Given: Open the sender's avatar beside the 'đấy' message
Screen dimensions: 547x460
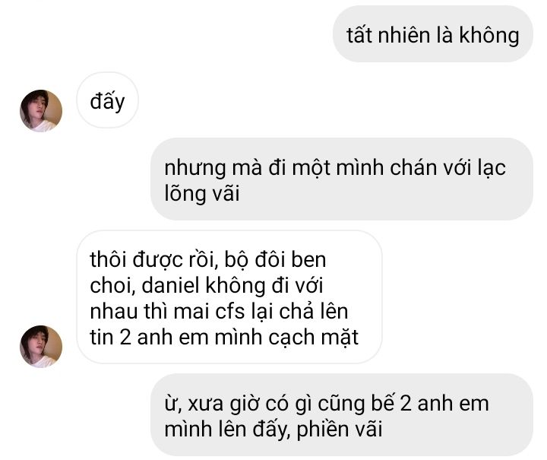Looking at the screenshot, I should (x=41, y=111).
